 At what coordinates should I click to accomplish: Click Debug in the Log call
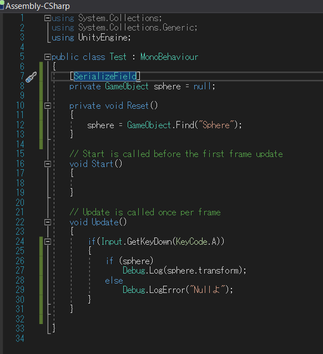134,270
